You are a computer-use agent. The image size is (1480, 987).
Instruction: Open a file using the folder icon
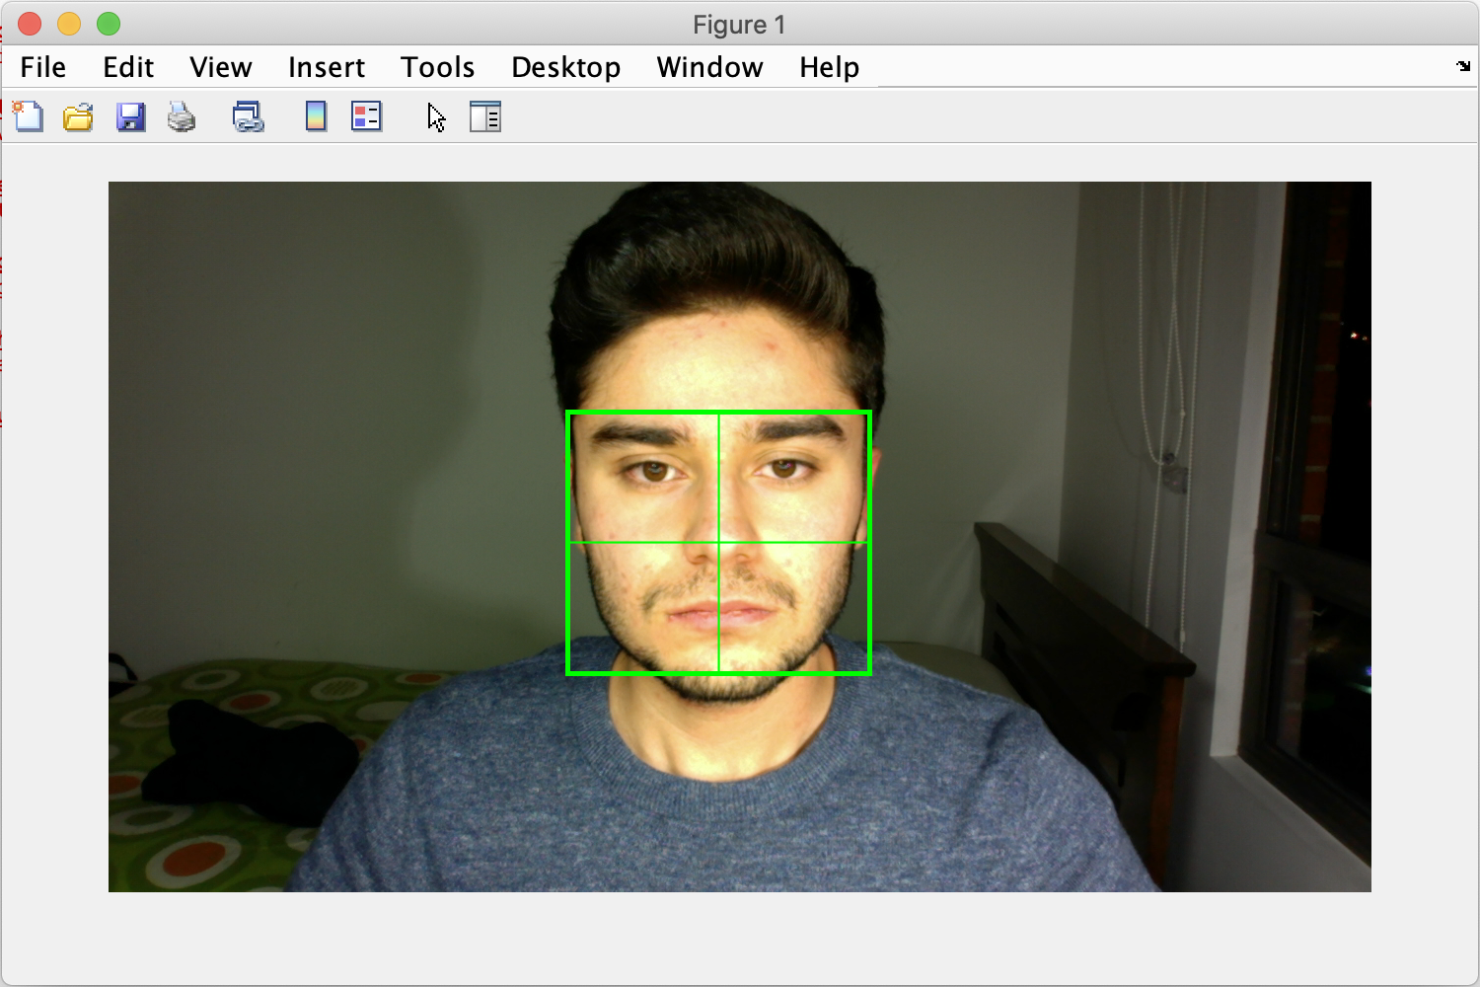click(x=78, y=117)
